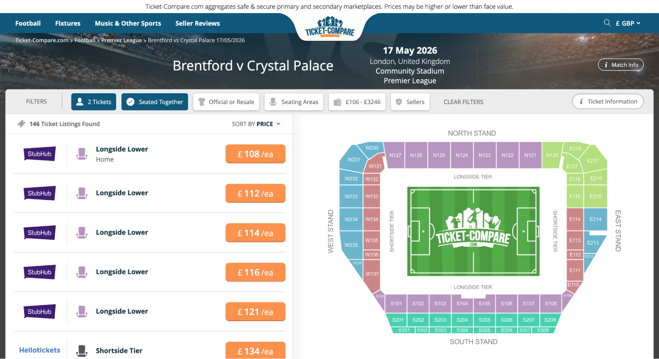
Task: Open the Football menu
Action: (27, 23)
